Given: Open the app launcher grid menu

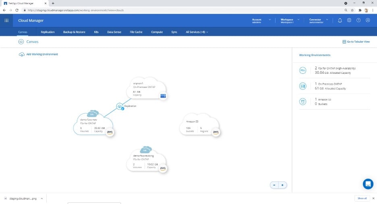Looking at the screenshot, I should [x=6, y=21].
